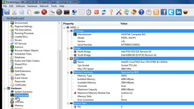Image resolution: width=194 pixels, height=109 pixels.
Task: Open the File menu
Action: [x=5, y=6]
